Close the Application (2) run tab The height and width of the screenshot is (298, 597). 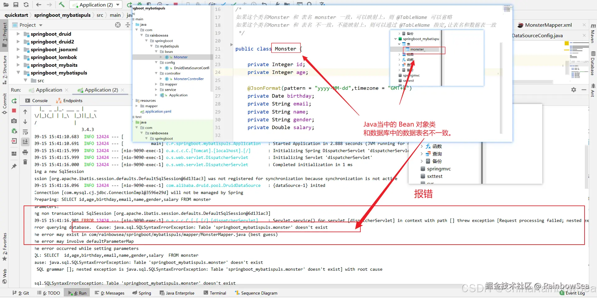[123, 90]
